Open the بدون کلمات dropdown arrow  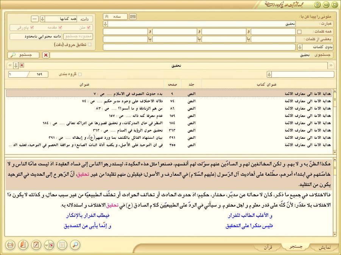point(300,47)
